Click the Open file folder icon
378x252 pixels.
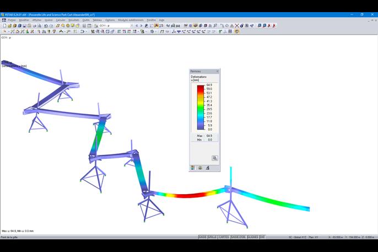9,25
